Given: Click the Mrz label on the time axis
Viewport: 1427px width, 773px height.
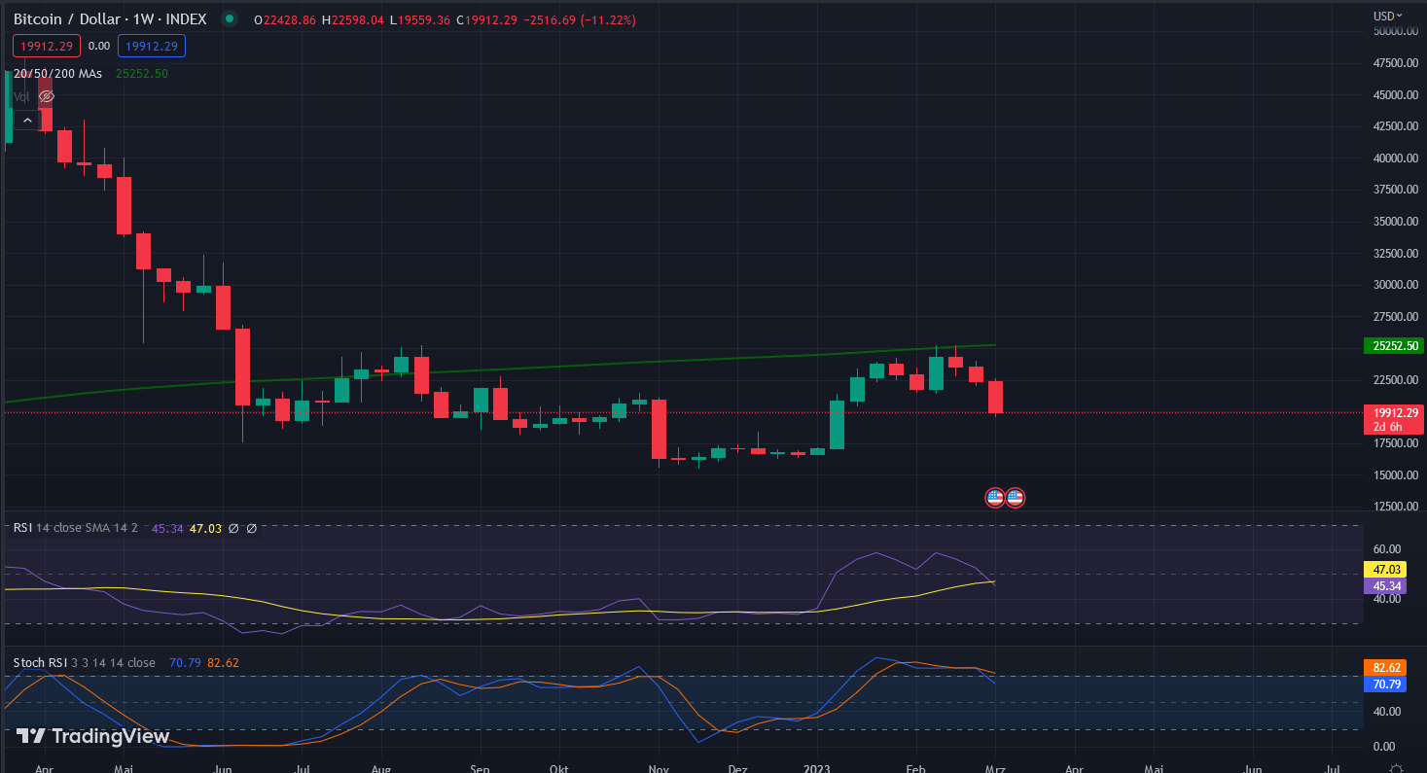Looking at the screenshot, I should (995, 767).
